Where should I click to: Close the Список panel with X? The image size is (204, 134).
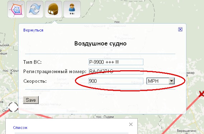point(131,124)
